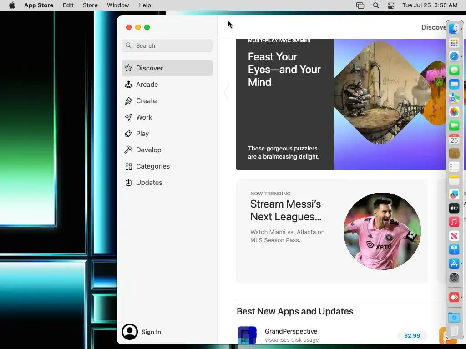Click the App Store icon in the Dock
The width and height of the screenshot is (466, 349).
tap(454, 264)
